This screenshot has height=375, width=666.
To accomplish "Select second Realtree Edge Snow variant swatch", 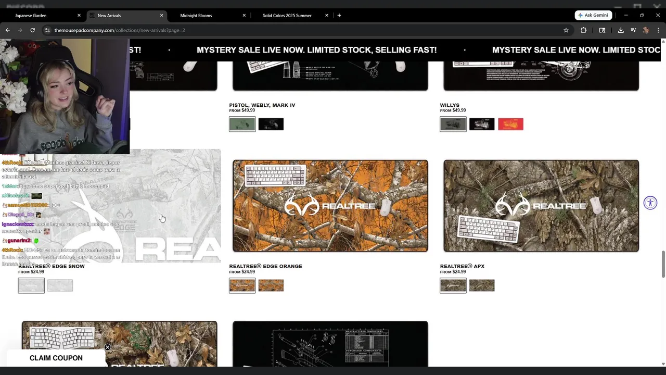I will tap(60, 285).
